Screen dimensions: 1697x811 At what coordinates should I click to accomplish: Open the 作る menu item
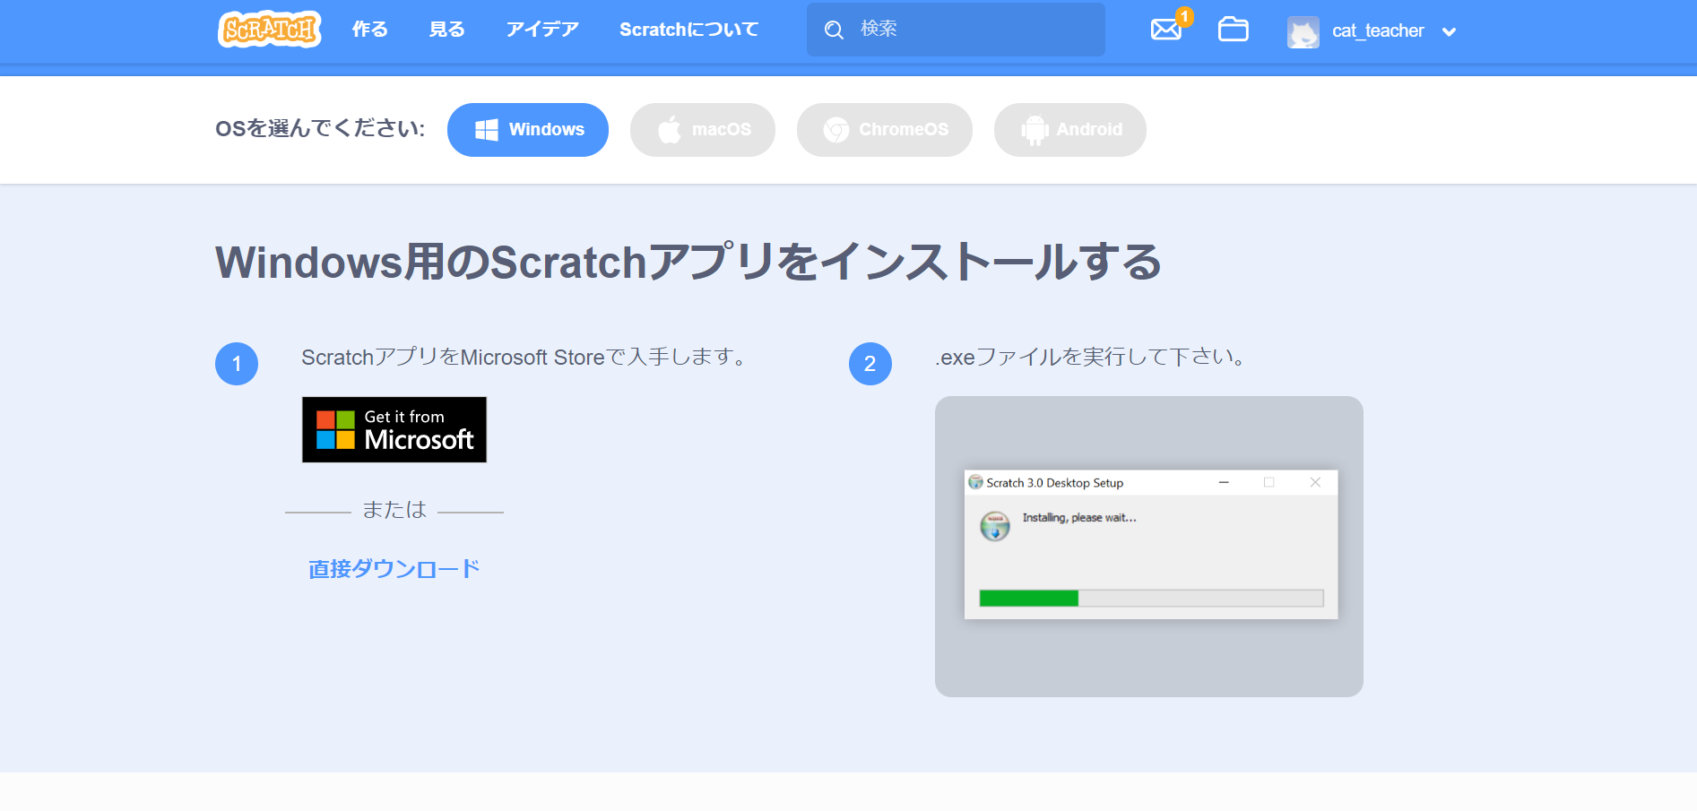(369, 30)
